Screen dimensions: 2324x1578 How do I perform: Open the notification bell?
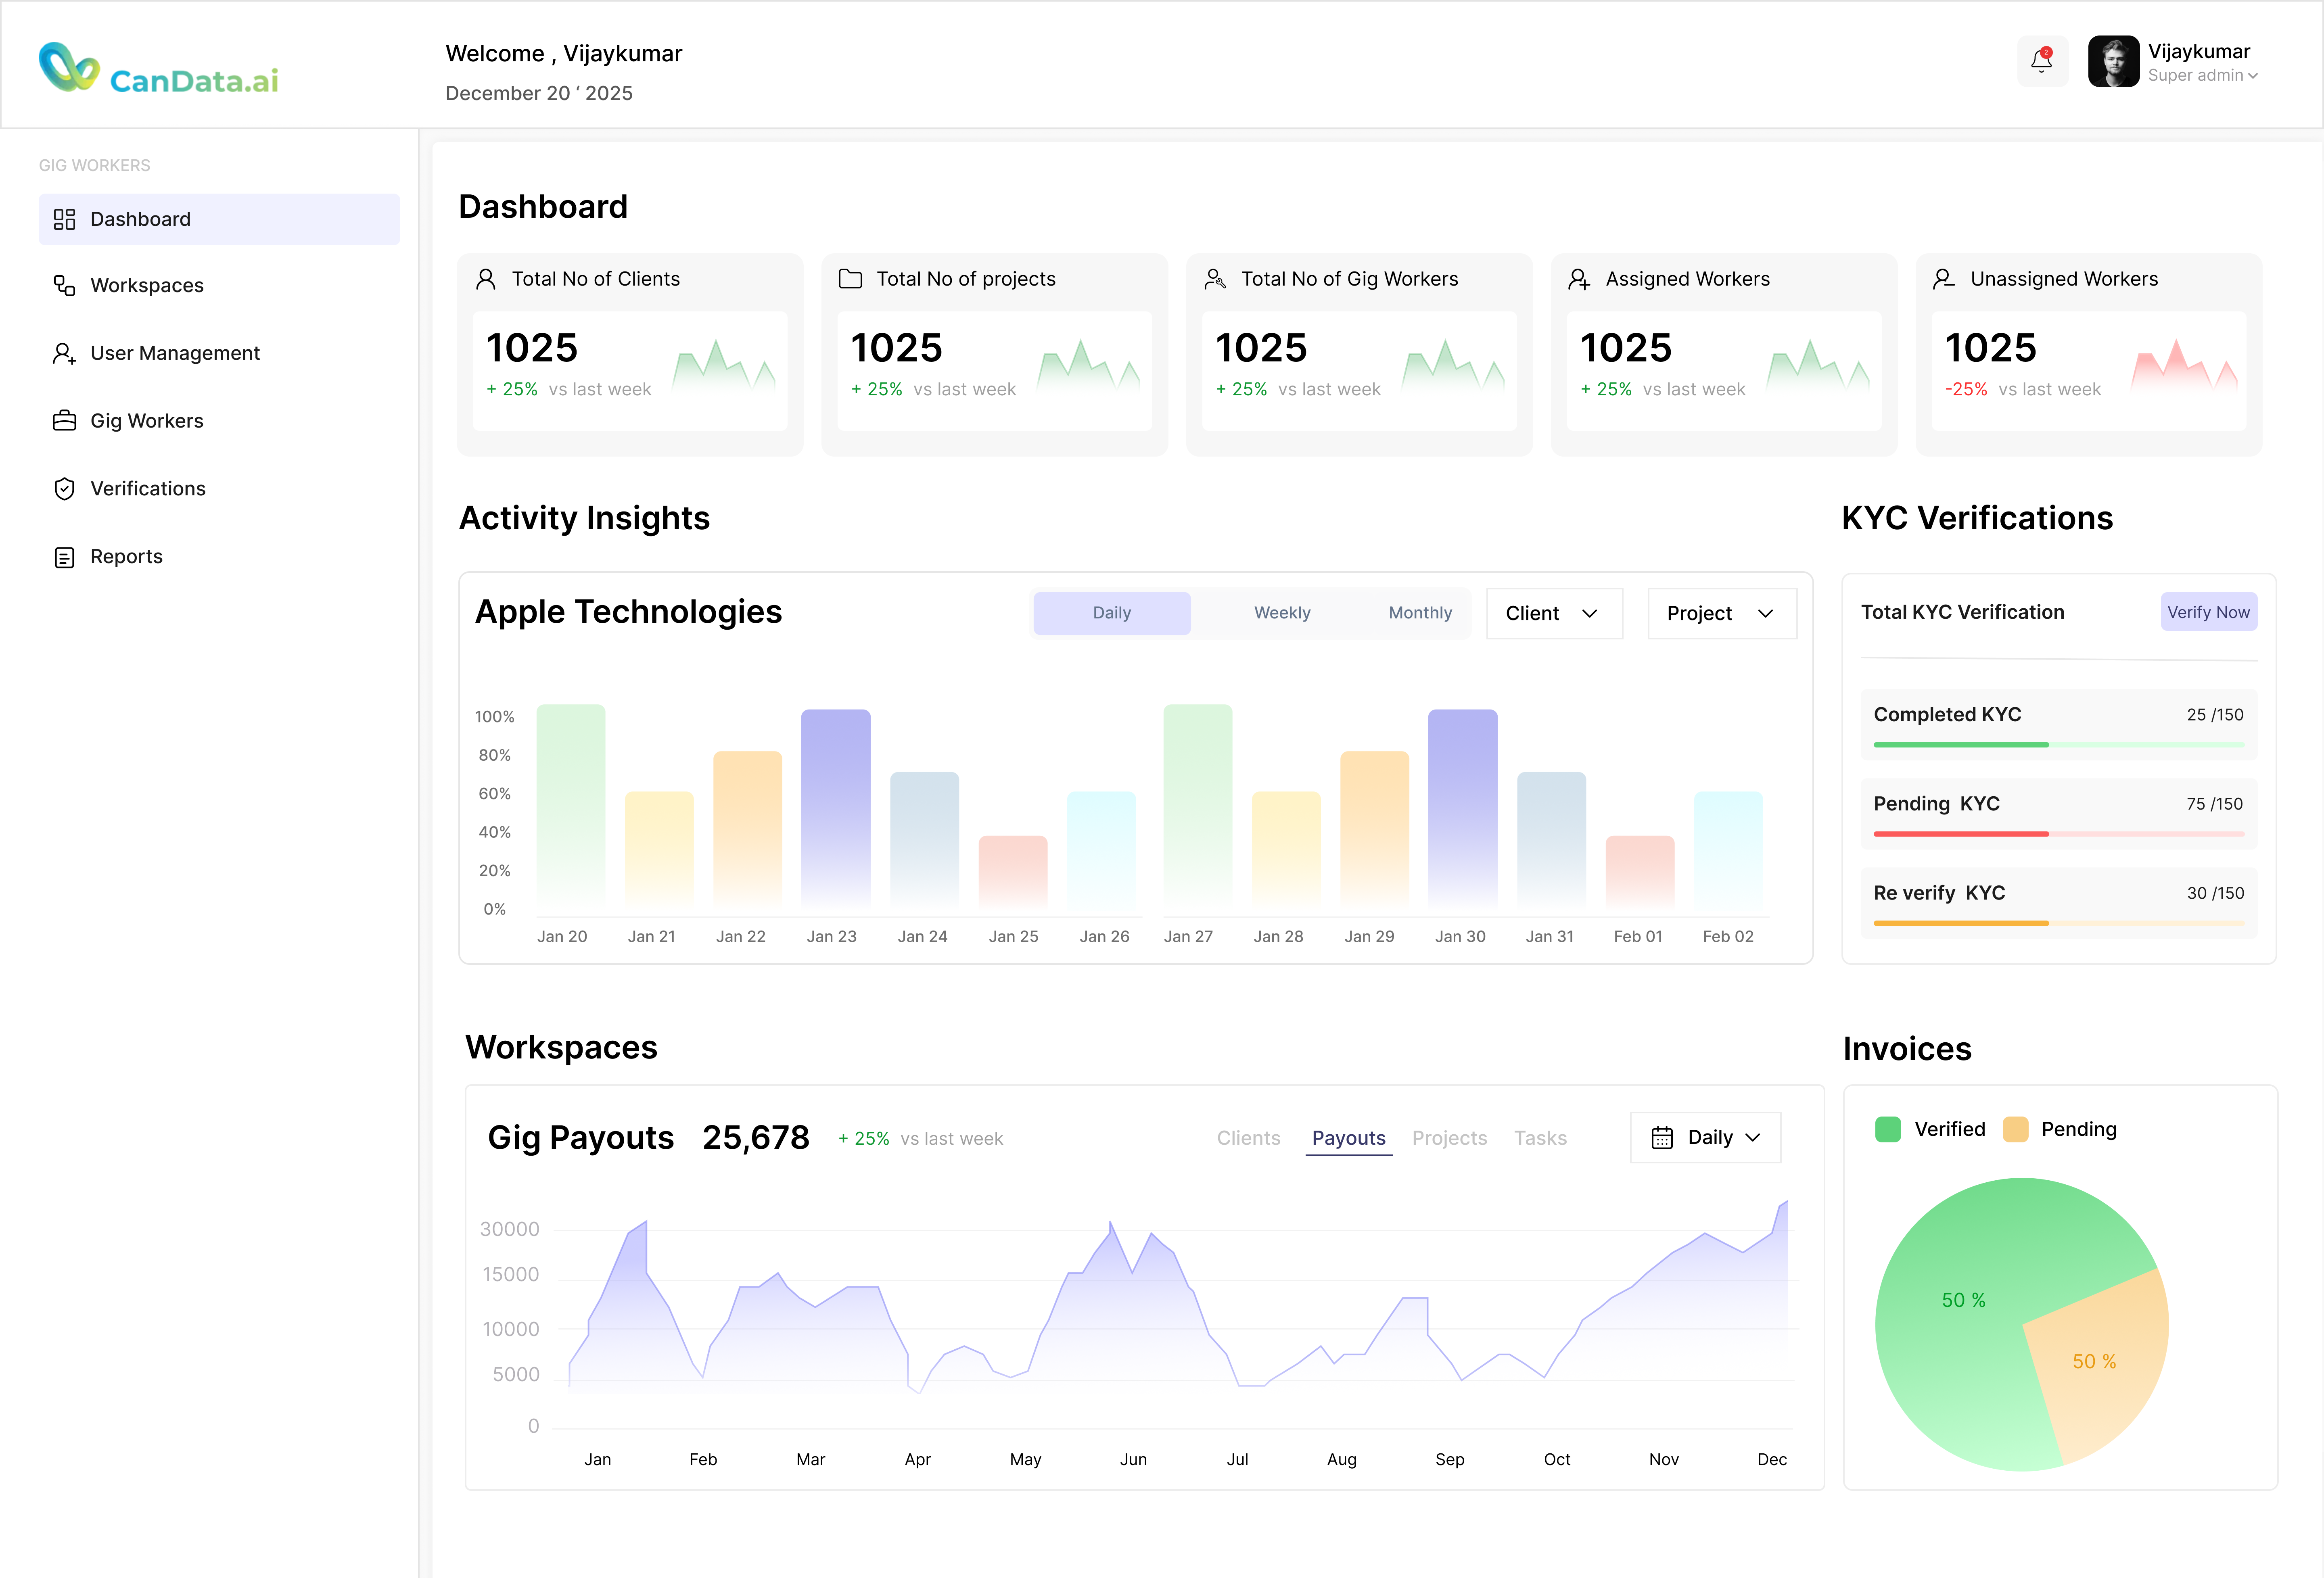tap(2042, 61)
